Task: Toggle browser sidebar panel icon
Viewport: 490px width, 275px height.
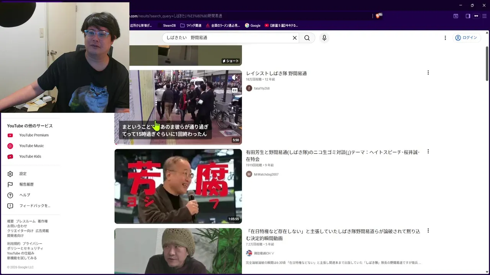Action: coord(468,16)
